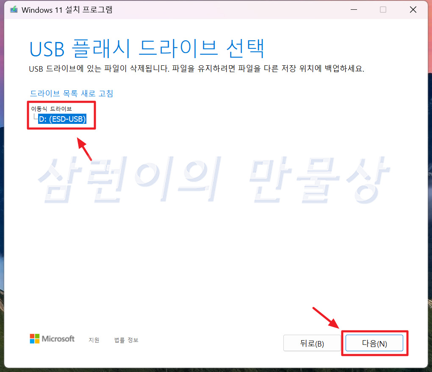432x372 pixels.
Task: Select the 이동식 드라이브 tree node
Action: (51, 109)
